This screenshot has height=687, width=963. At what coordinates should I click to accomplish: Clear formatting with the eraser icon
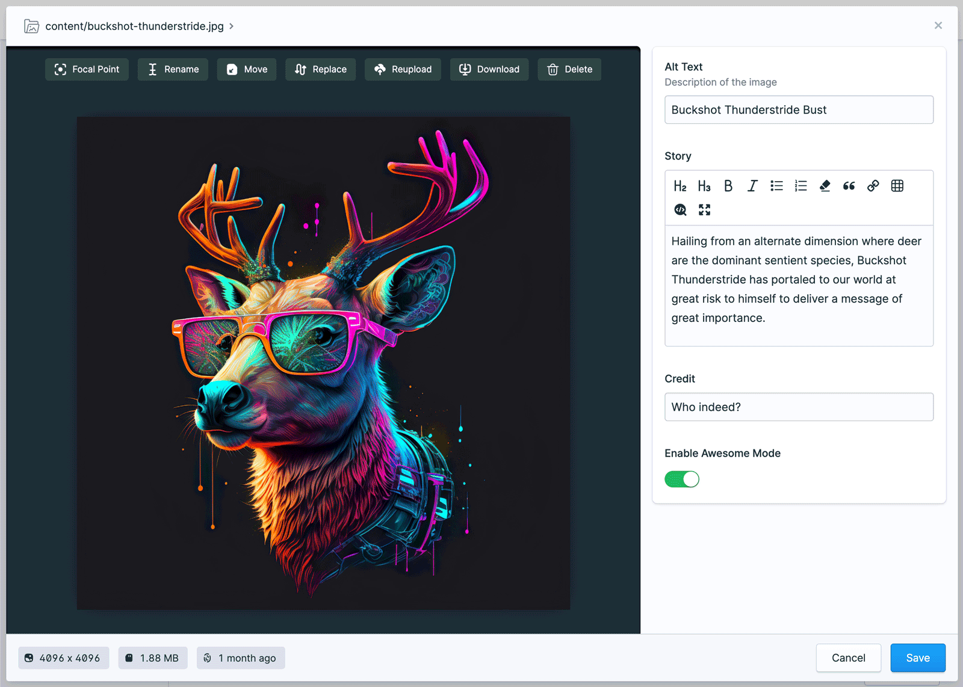(x=825, y=186)
